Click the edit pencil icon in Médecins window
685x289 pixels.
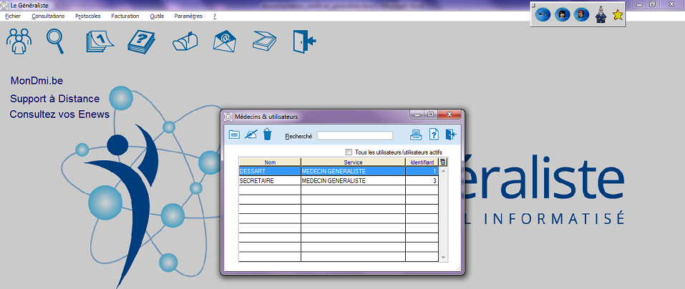pos(251,134)
